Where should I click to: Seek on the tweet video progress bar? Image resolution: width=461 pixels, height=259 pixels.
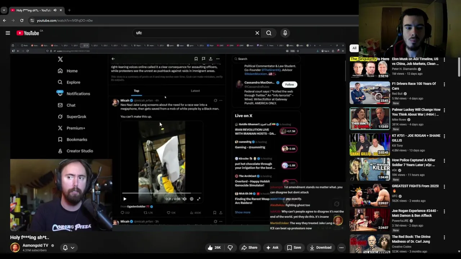pyautogui.click(x=161, y=193)
